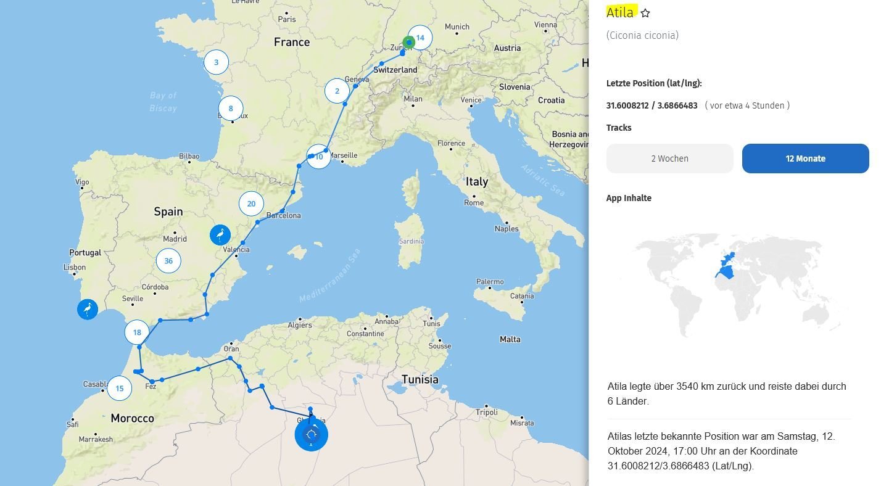
Task: Switch tracks to 2 Wochen
Action: 669,159
